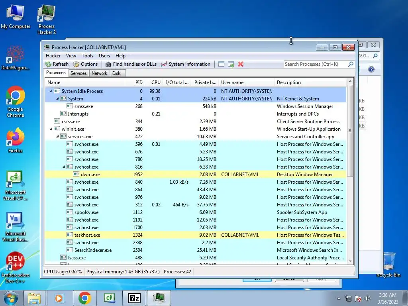Collapse the System Idle Process tree node
This screenshot has height=306, width=408.
(51, 91)
